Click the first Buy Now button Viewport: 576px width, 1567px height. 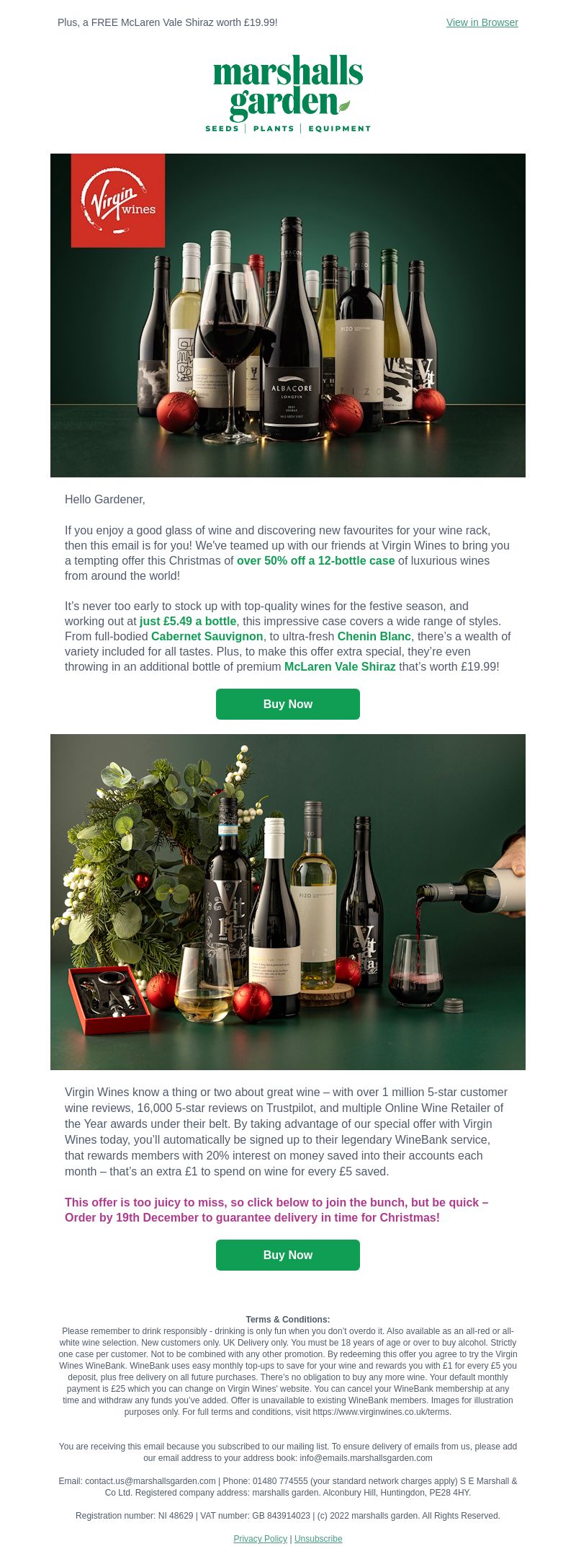coord(288,704)
